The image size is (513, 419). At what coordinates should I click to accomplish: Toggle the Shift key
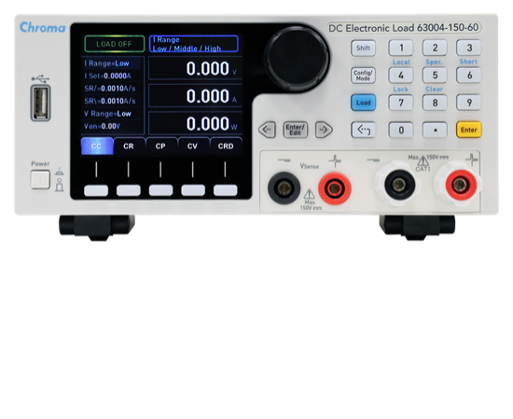click(x=363, y=49)
